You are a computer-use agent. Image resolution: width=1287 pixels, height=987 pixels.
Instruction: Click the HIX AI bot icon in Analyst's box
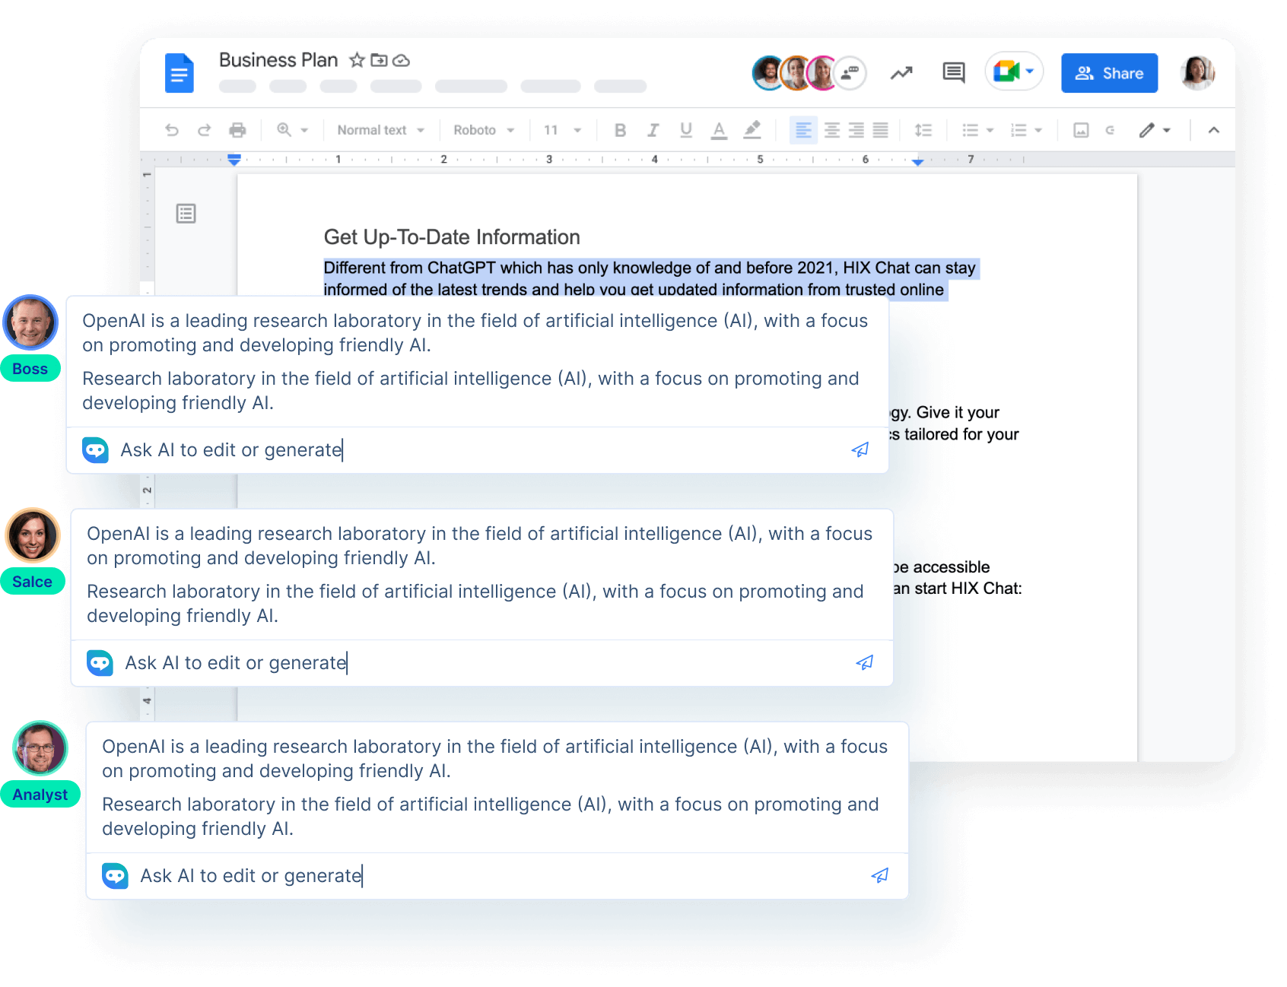(x=115, y=875)
